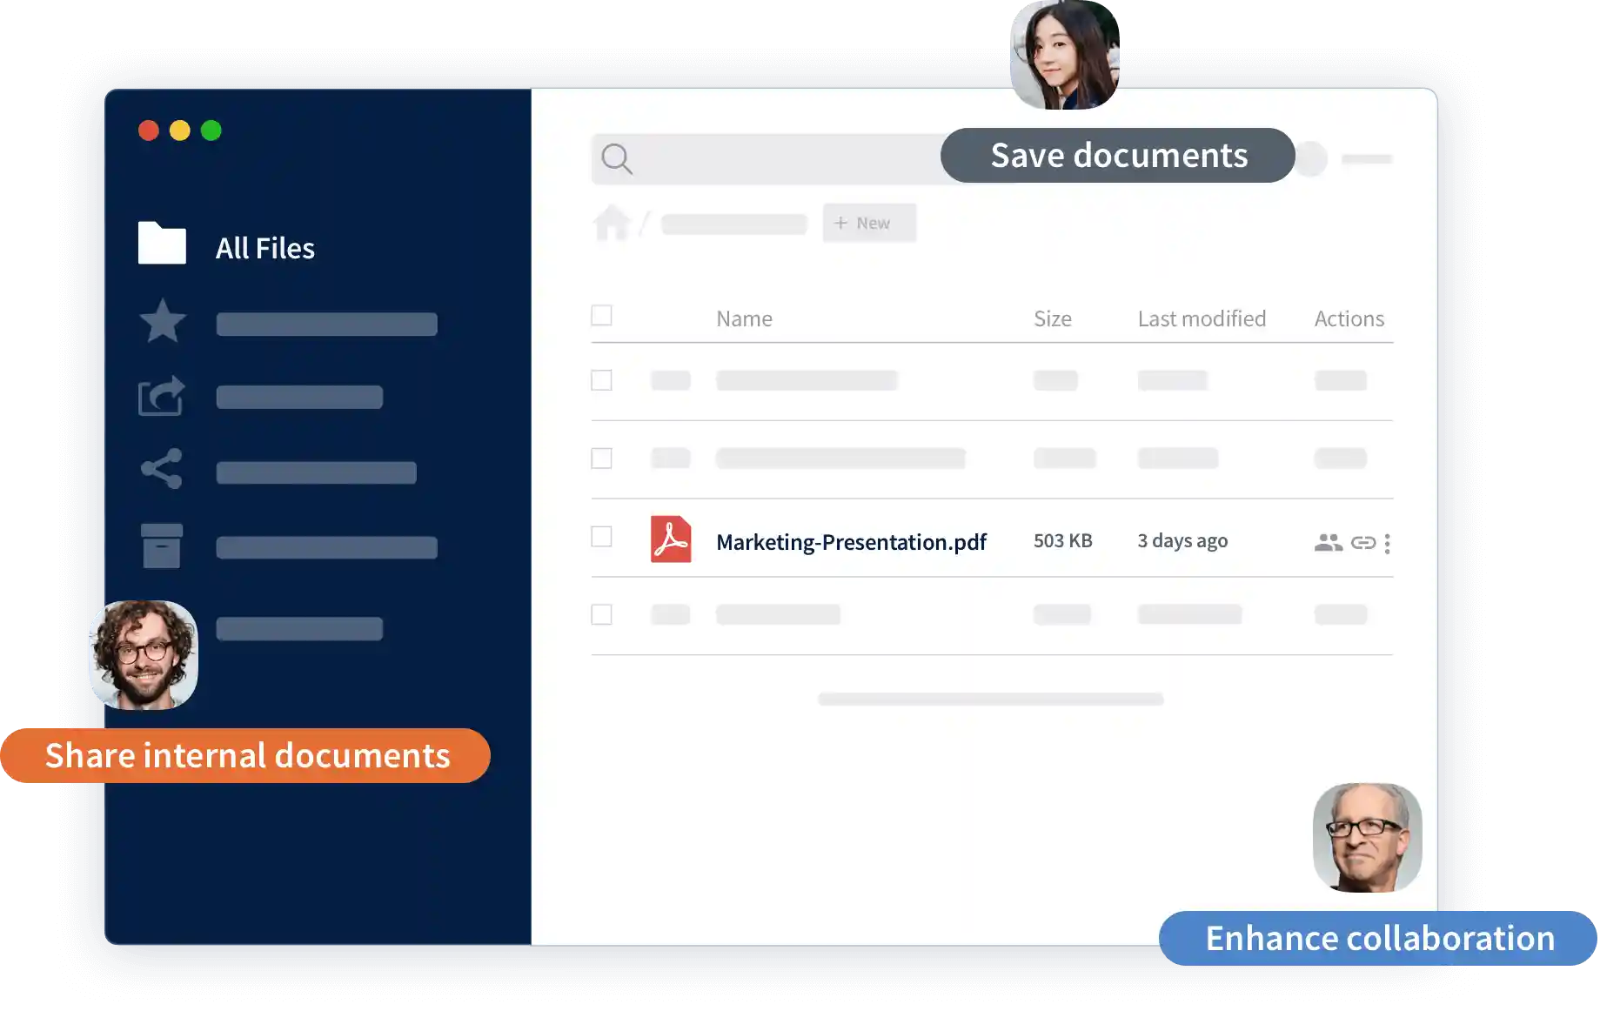Open the archive box icon in sidebar
Screen dimensions: 1600x1031
(x=162, y=545)
